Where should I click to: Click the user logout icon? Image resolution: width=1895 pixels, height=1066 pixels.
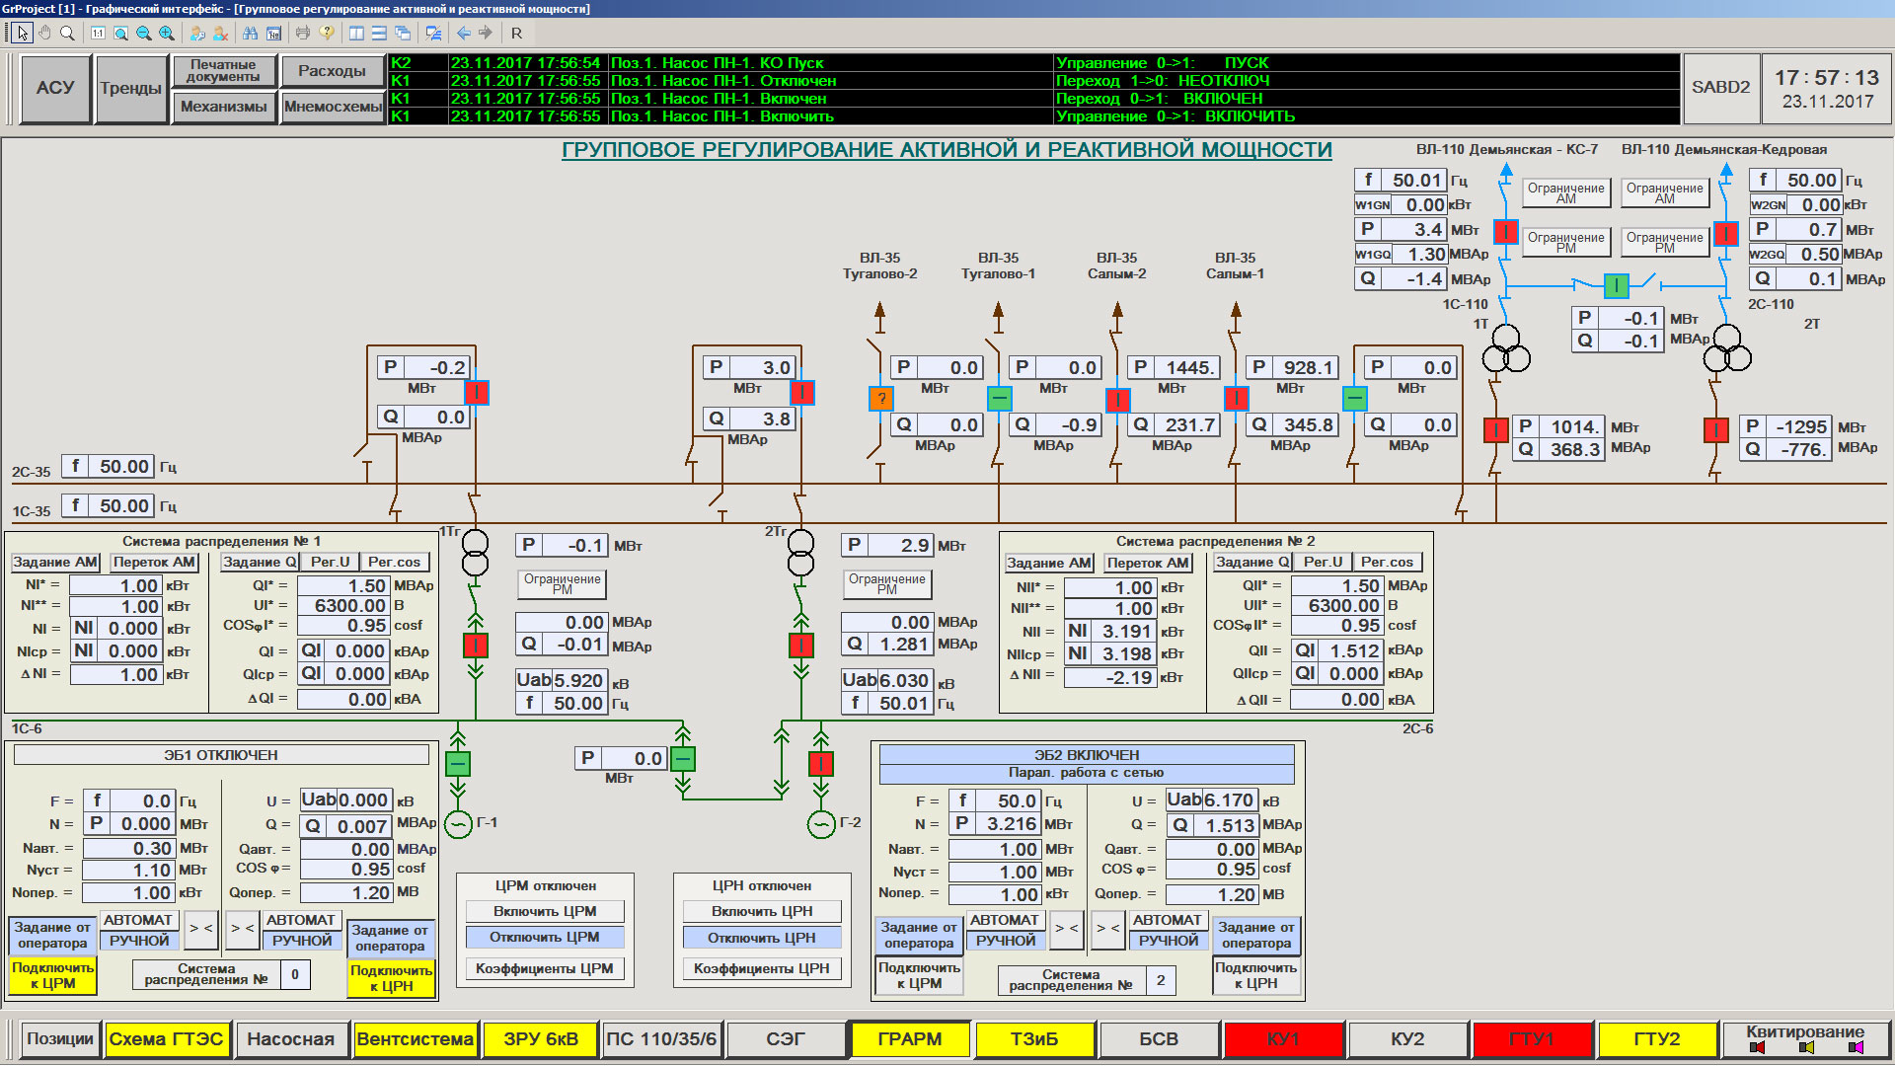[x=220, y=33]
